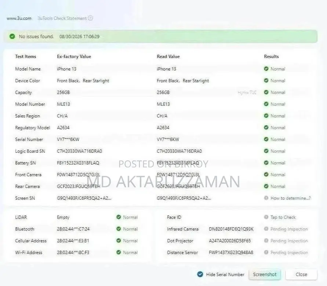Click the gray info icon in Screen SN row
This screenshot has width=327, height=286.
pos(266,198)
